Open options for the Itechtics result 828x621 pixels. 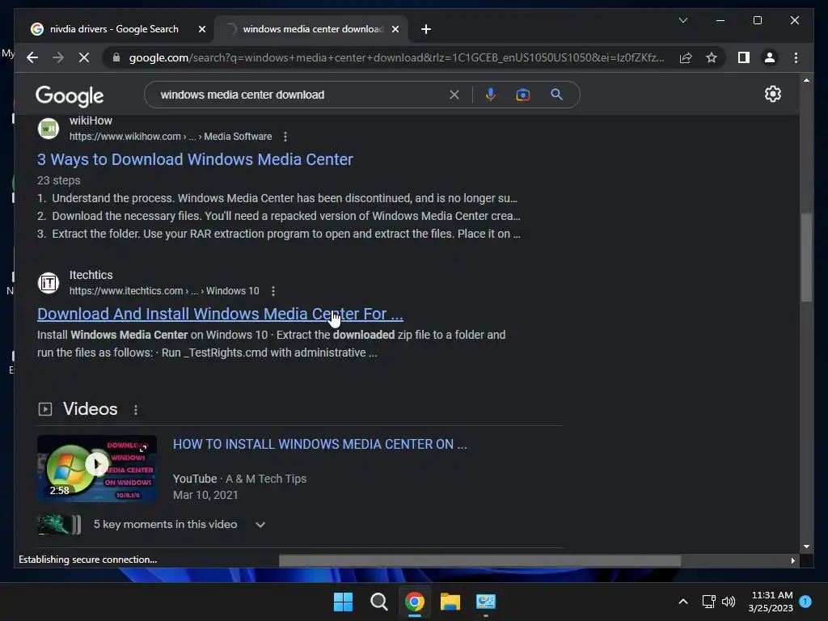click(x=273, y=291)
